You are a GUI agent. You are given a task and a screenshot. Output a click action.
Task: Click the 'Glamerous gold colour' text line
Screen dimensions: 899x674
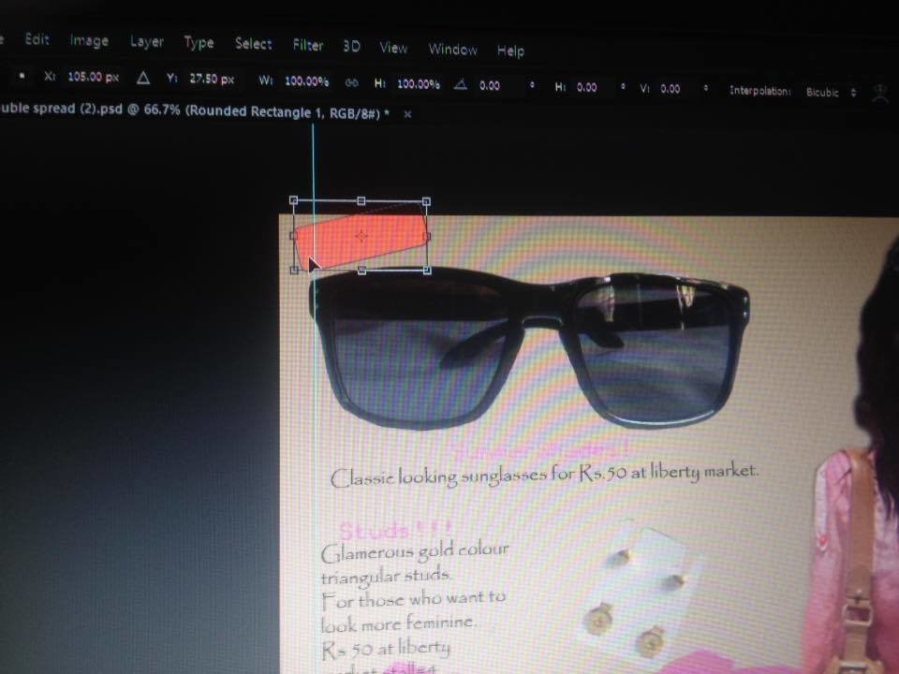pos(415,551)
